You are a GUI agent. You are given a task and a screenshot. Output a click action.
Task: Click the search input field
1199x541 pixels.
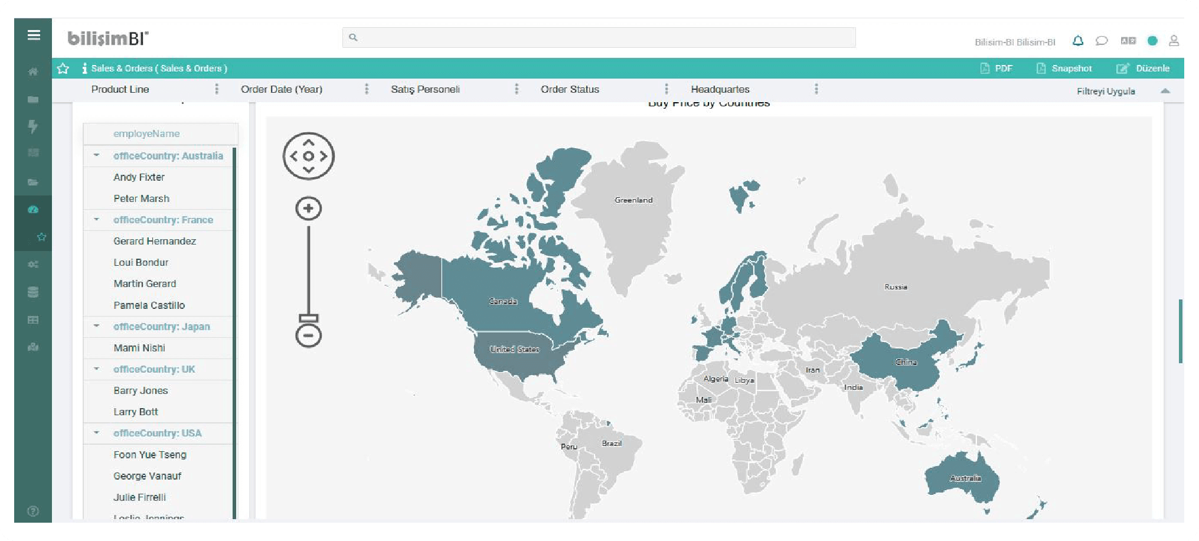coord(599,37)
